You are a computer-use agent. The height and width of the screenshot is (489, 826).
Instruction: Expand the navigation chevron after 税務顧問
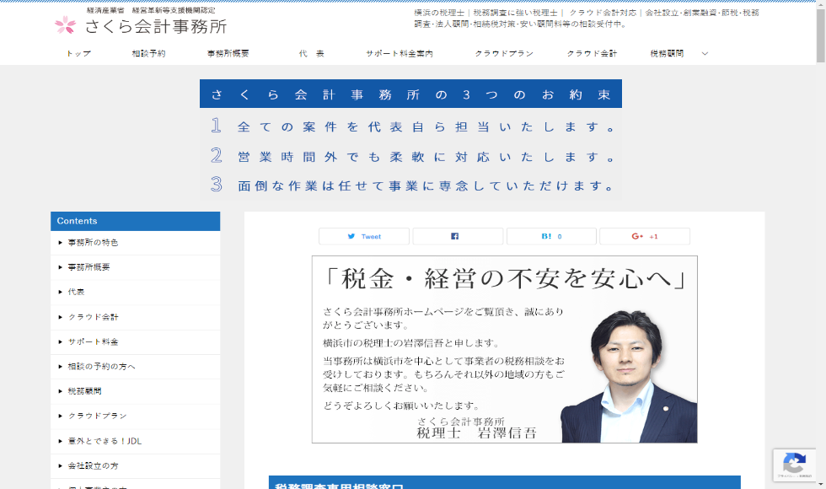click(x=705, y=54)
